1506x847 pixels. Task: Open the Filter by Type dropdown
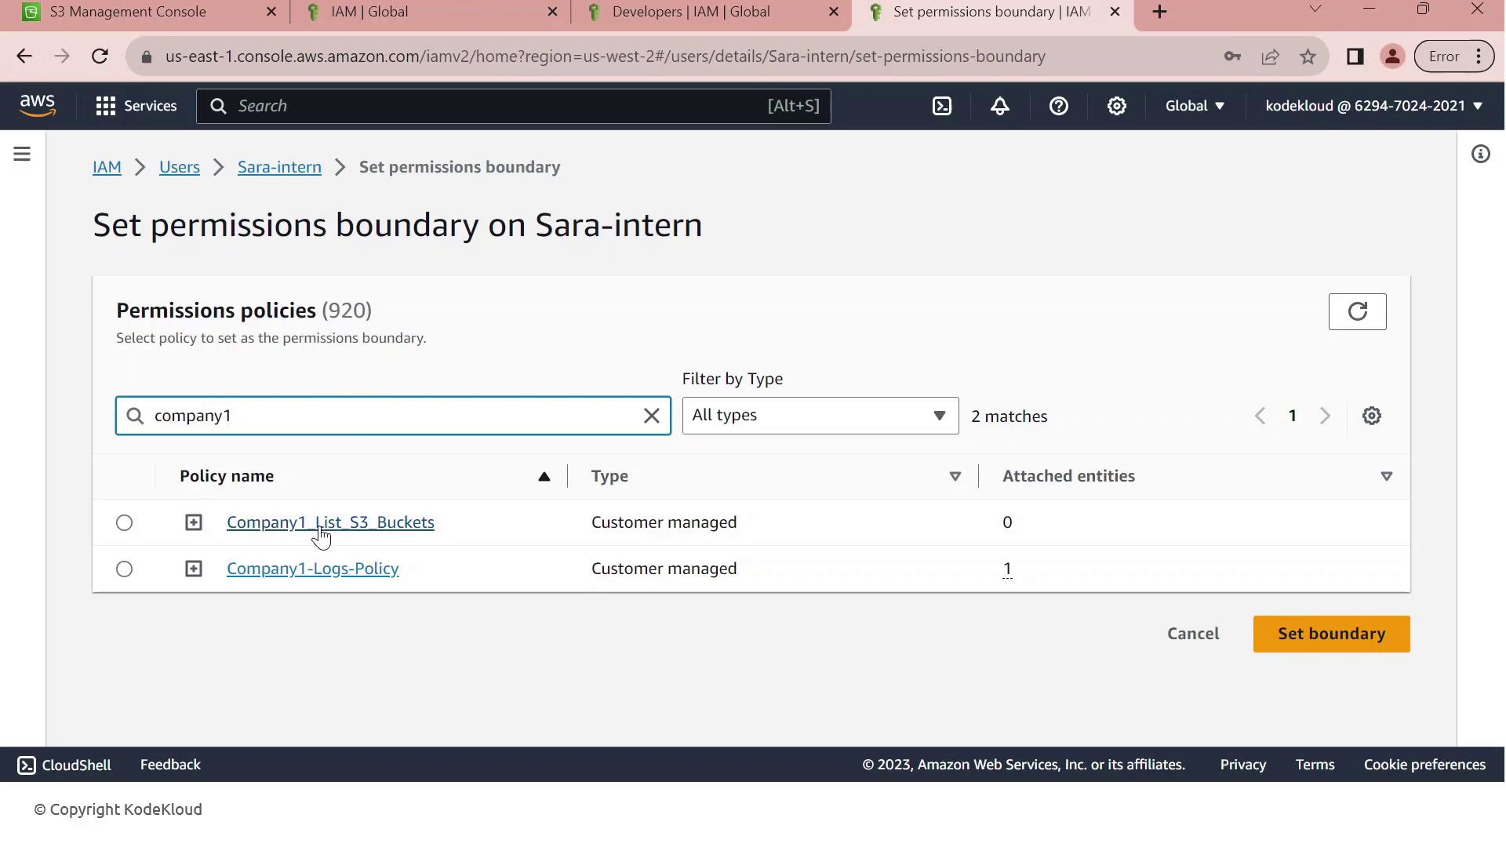[x=820, y=416]
